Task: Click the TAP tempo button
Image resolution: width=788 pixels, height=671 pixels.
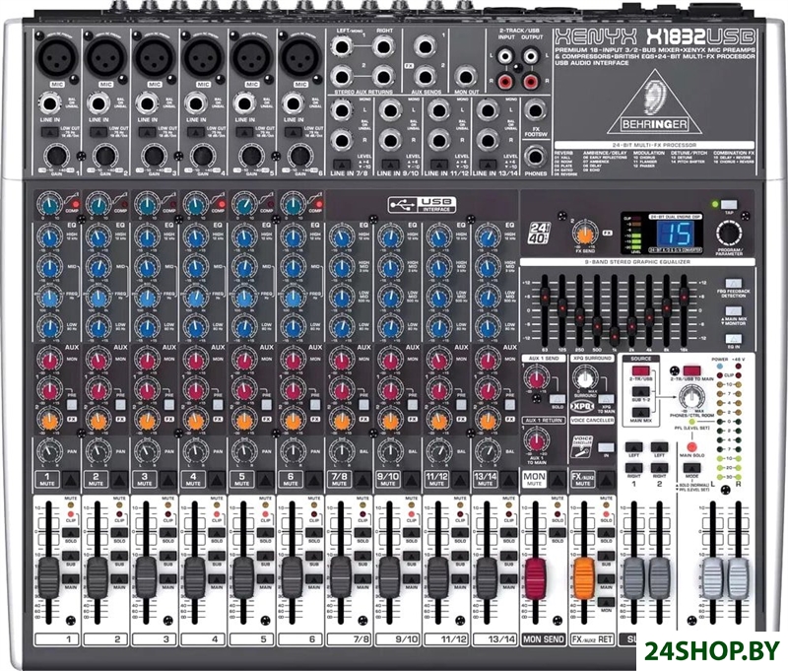Action: tap(729, 205)
